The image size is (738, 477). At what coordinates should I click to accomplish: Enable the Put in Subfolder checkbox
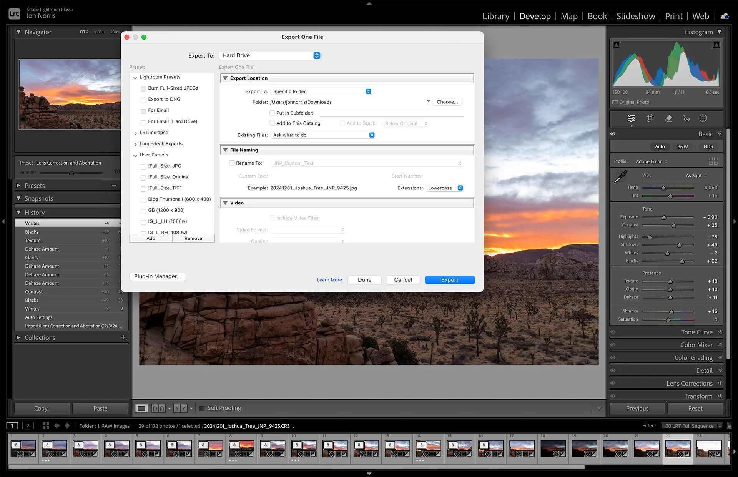pos(272,113)
